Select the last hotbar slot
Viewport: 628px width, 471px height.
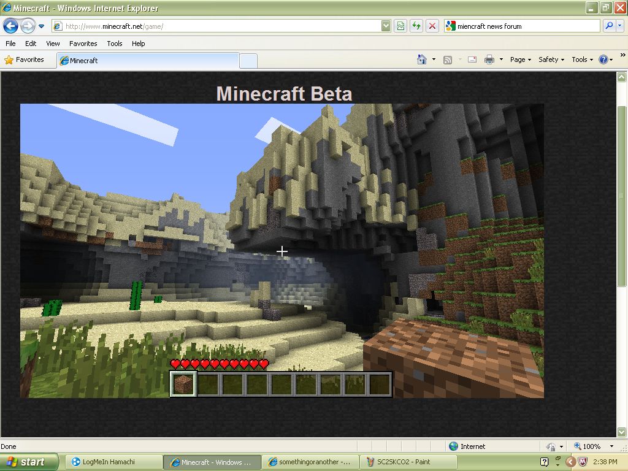[379, 384]
